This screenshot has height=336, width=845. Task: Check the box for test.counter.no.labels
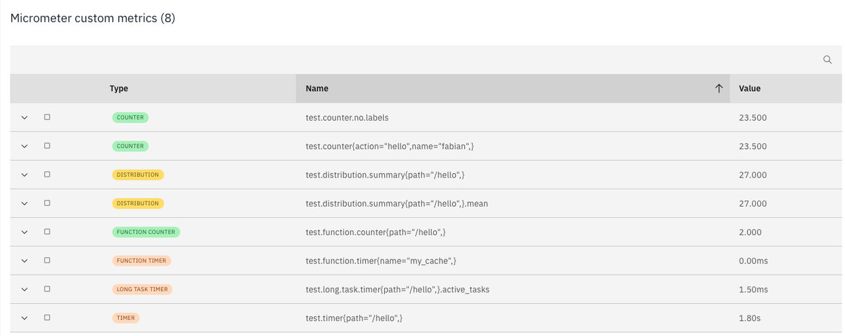pyautogui.click(x=47, y=117)
